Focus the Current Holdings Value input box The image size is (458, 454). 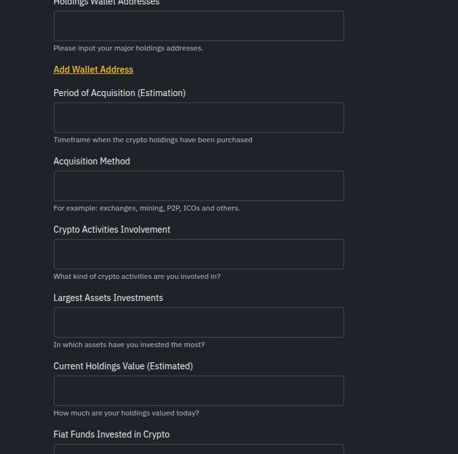(199, 391)
